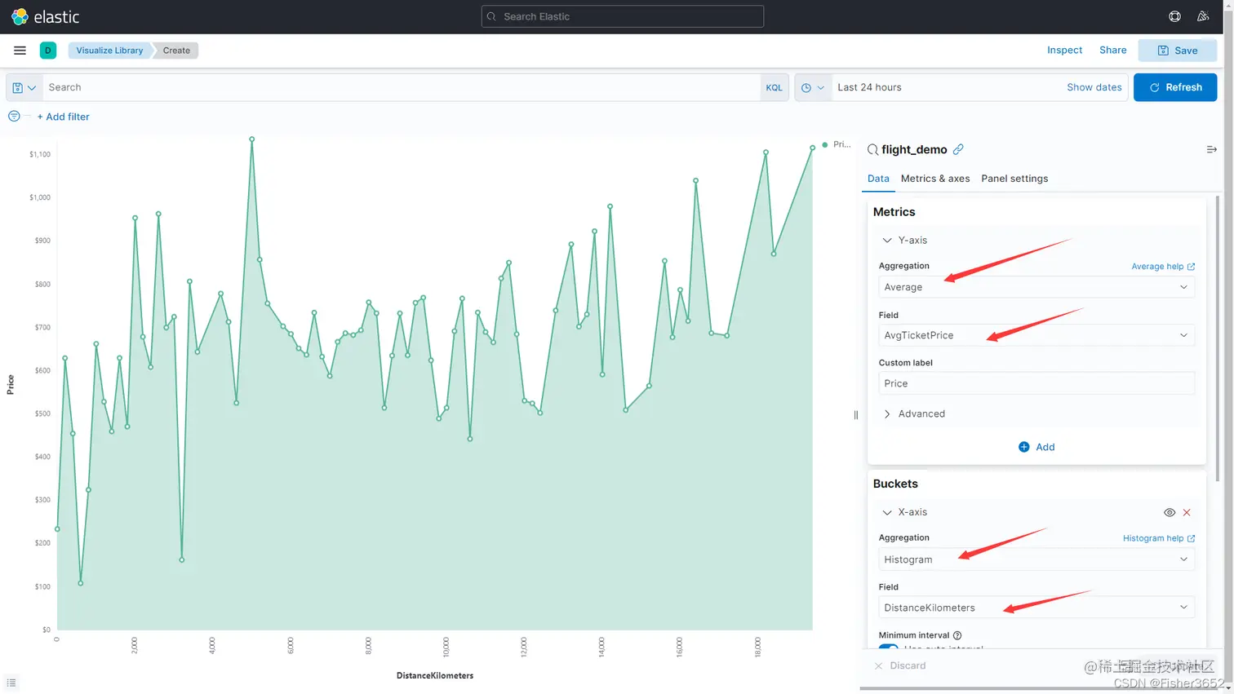Switch the KQL query language
The width and height of the screenshot is (1234, 694).
tap(774, 87)
